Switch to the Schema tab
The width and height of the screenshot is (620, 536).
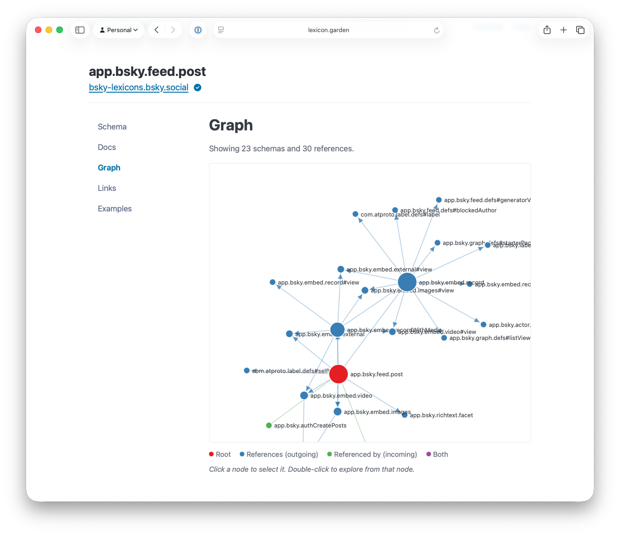pyautogui.click(x=112, y=127)
